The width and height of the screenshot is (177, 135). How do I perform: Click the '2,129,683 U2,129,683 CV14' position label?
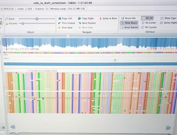click(x=42, y=71)
